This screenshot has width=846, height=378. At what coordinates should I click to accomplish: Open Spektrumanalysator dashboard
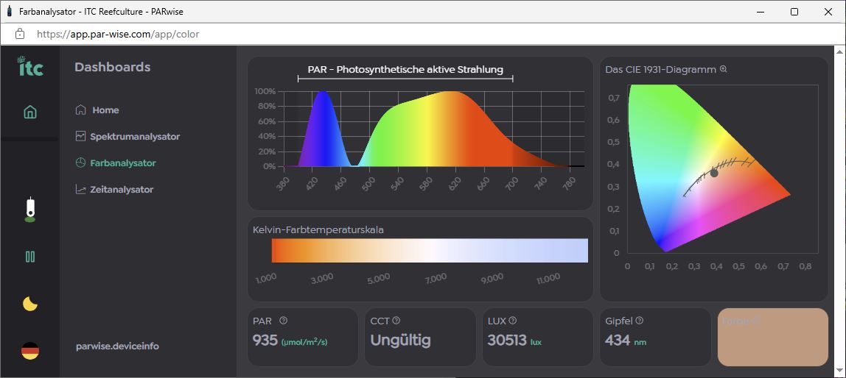(134, 137)
